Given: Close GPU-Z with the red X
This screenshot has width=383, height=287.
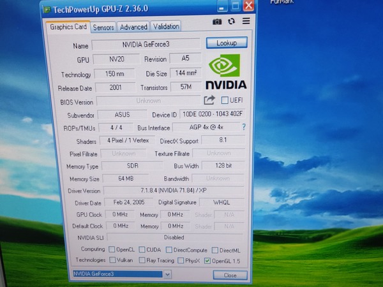Looking at the screenshot, I should [249, 5].
